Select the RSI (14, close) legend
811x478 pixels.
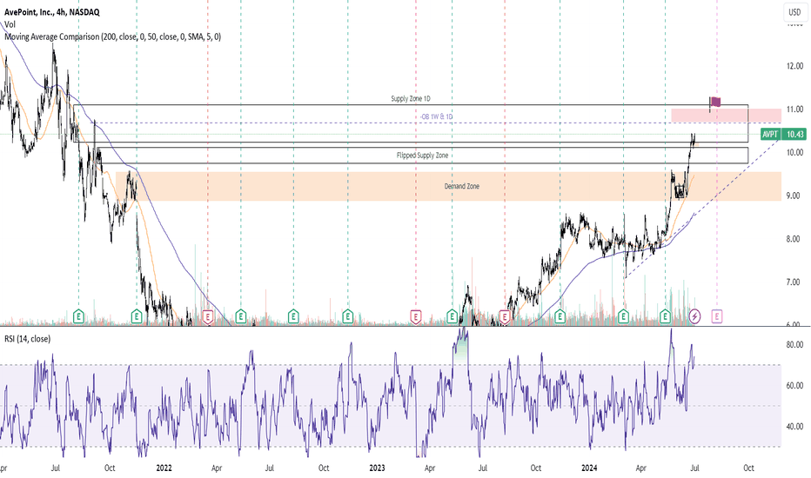(28, 339)
